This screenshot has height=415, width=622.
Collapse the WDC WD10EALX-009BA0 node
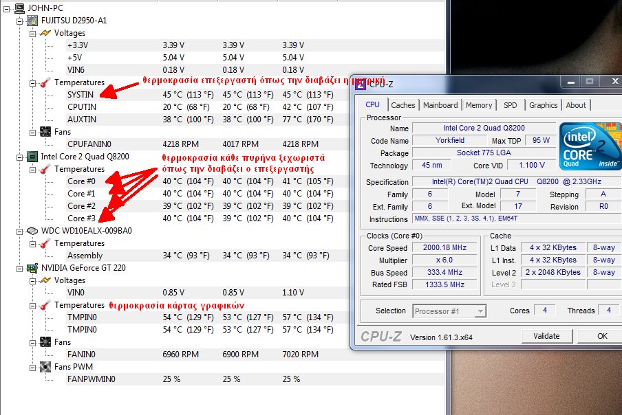19,232
